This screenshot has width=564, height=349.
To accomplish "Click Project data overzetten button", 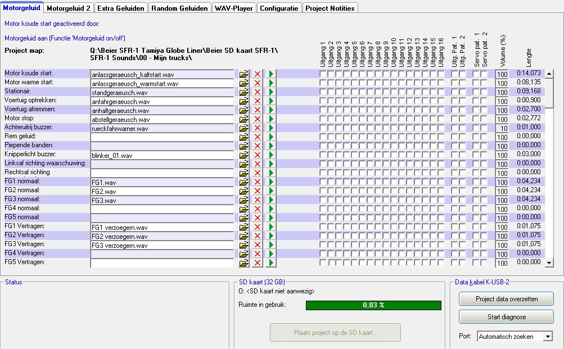I will 507,299.
